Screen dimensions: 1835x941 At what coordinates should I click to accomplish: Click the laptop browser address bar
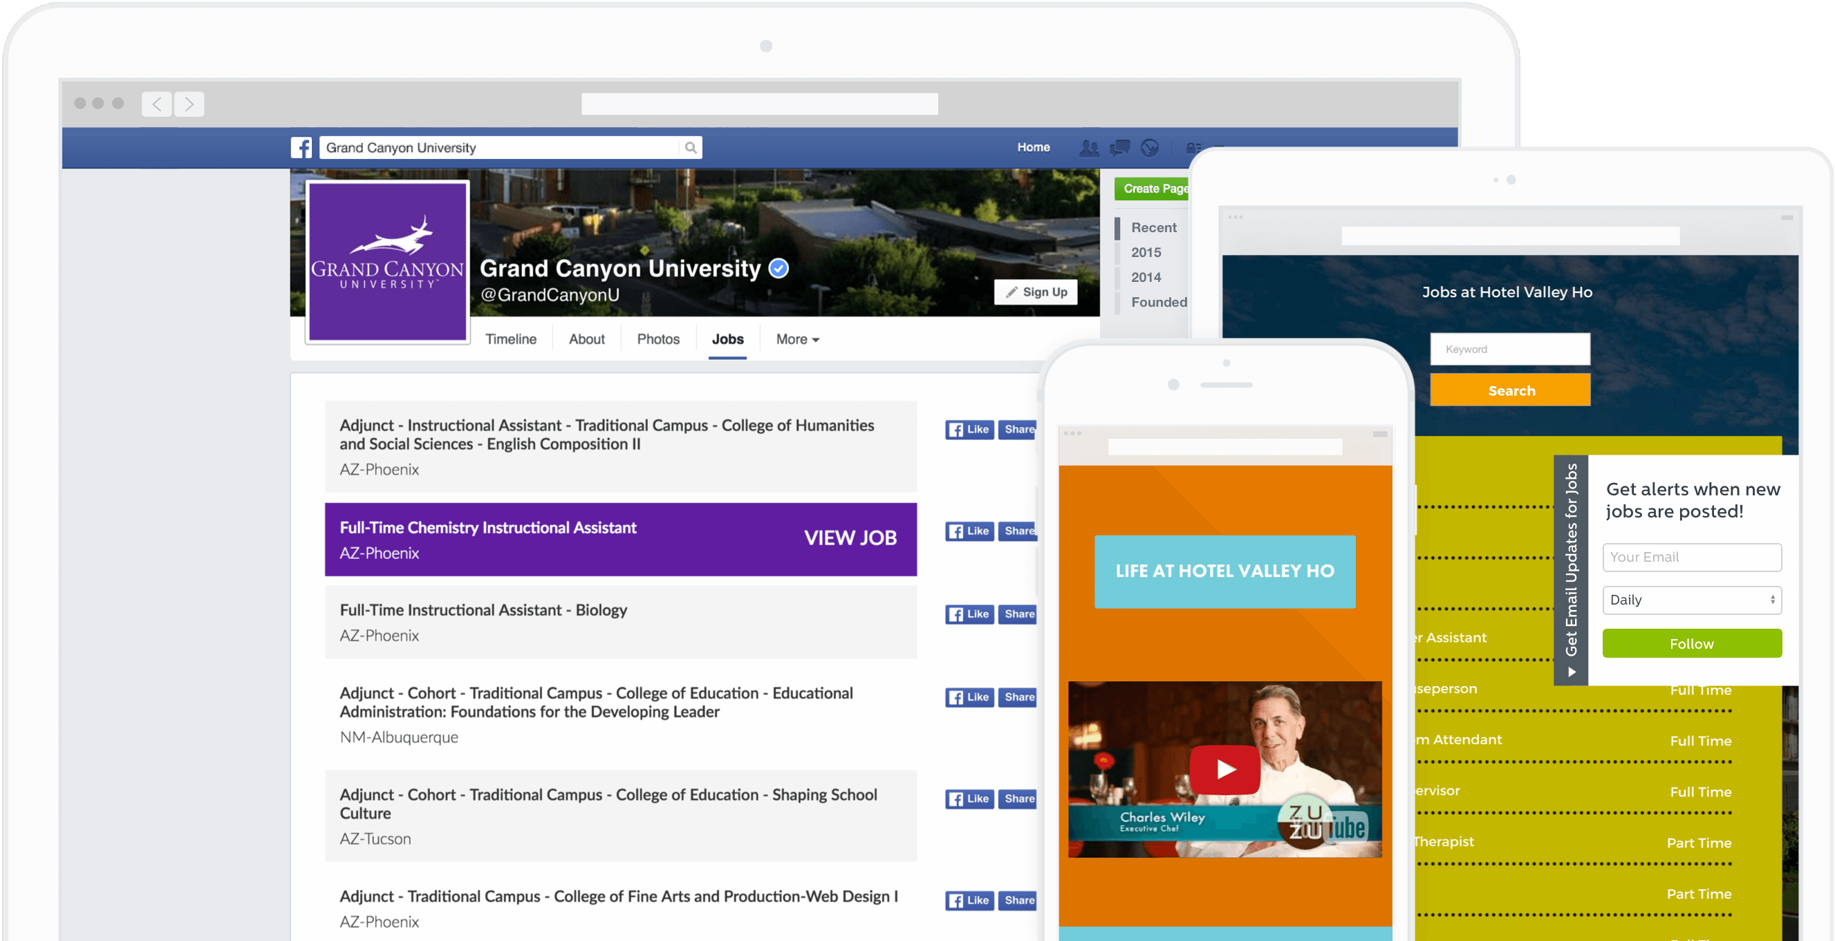(x=759, y=104)
